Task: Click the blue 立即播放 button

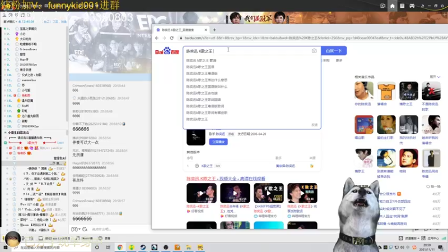Action: 218,142
